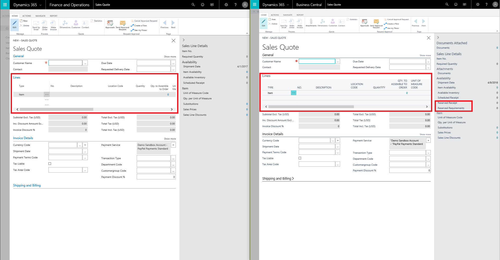Switch to NAVIGATE tab in Finance and Operations ribbon
This screenshot has width=500, height=260.
(x=40, y=16)
